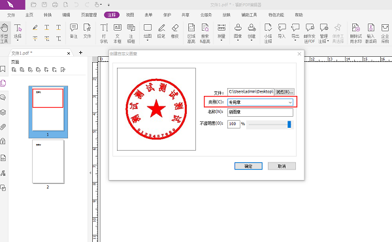Add a Note (备注) comment
The width and height of the screenshot is (392, 242).
point(74,31)
